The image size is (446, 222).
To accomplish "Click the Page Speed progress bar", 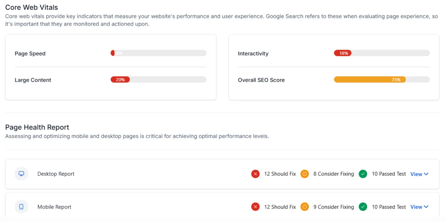I will tap(158, 53).
